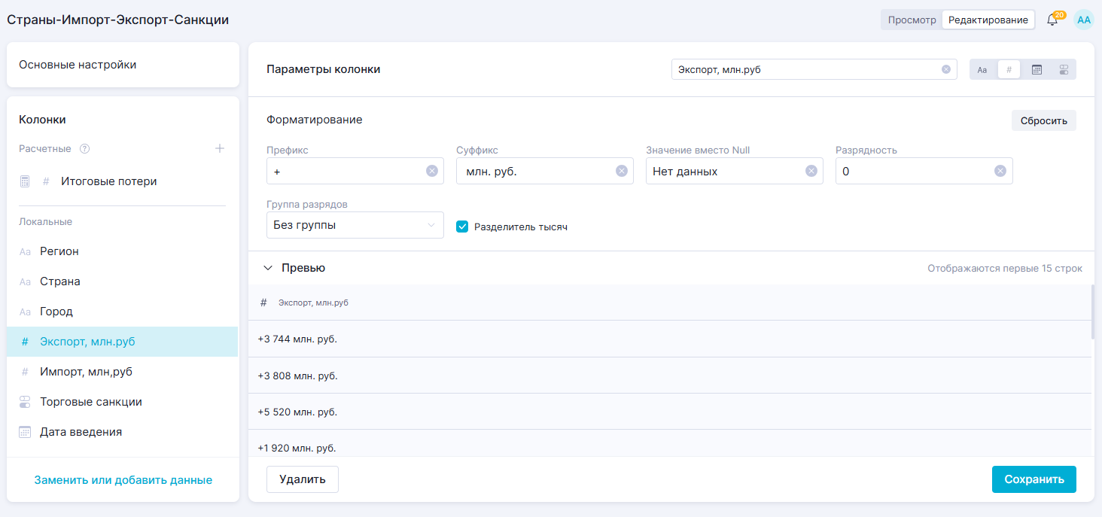This screenshot has width=1102, height=517.
Task: Click the help icon next to Расчетные
Action: (x=85, y=149)
